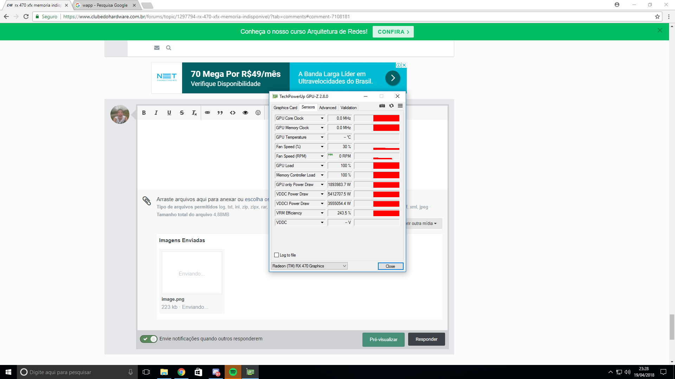
Task: Click the GPU-Z screenshot camera icon
Action: [382, 106]
